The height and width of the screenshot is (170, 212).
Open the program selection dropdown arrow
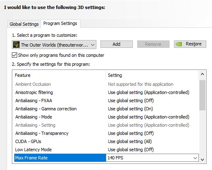coord(93,45)
